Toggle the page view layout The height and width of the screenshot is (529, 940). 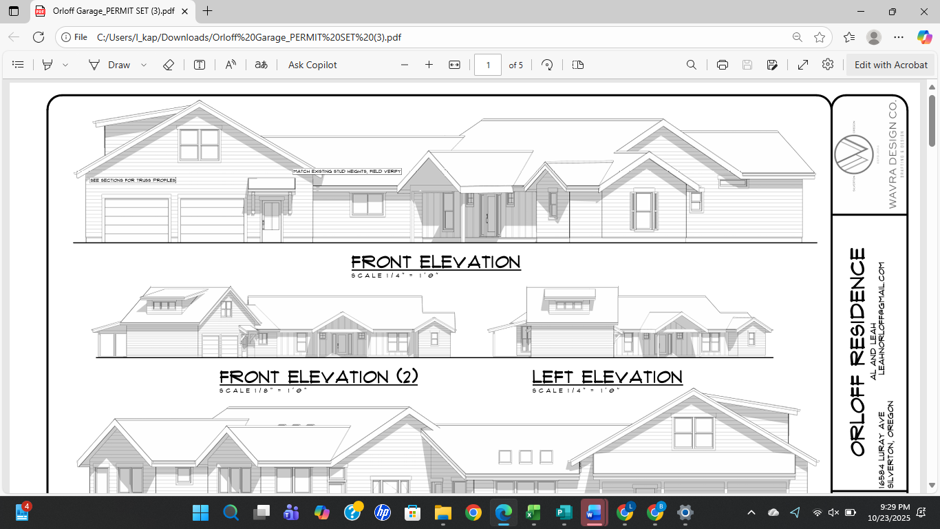click(578, 65)
